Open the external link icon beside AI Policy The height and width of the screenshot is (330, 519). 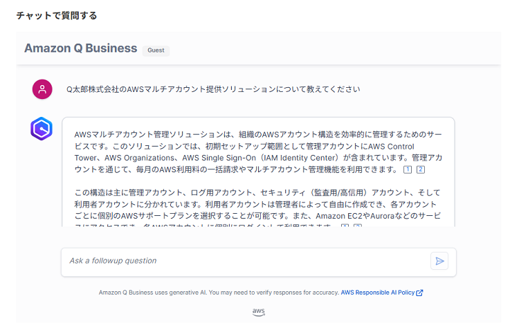click(419, 293)
